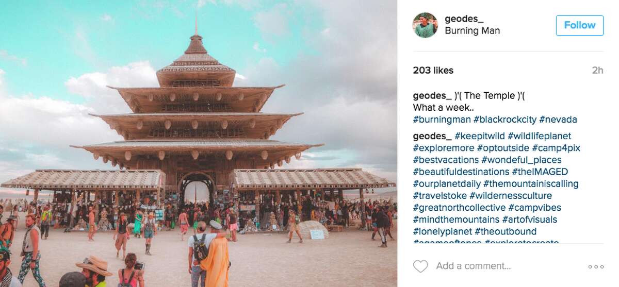Screen dimensions: 619x287
Task: View the 203 likes list
Action: tap(433, 71)
